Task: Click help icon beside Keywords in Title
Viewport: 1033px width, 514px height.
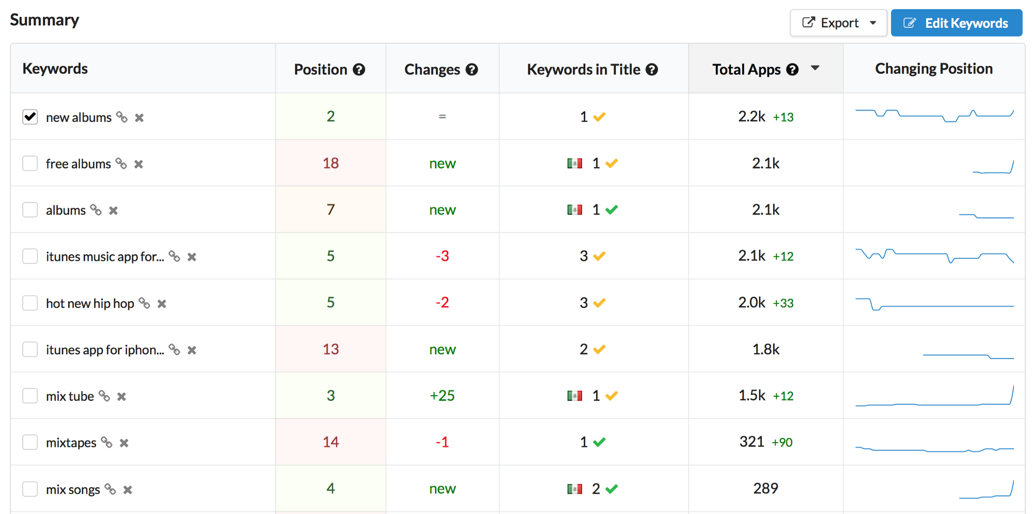Action: [652, 70]
